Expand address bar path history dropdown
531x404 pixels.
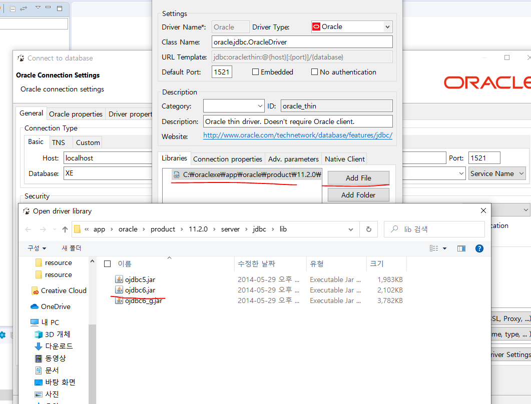pyautogui.click(x=351, y=229)
